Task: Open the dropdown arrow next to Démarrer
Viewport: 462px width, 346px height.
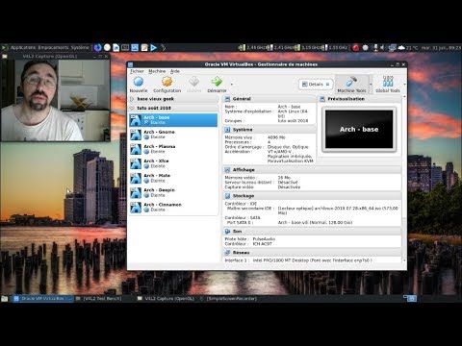Action: [x=232, y=85]
